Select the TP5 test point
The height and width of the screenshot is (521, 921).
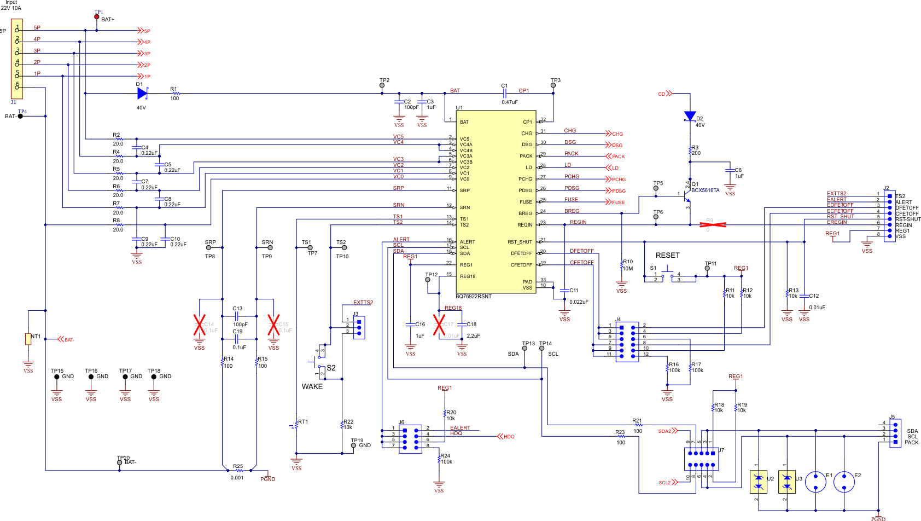pos(656,188)
